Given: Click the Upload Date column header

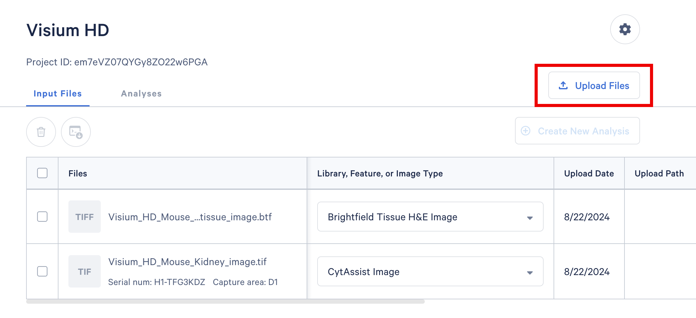Looking at the screenshot, I should pos(589,173).
